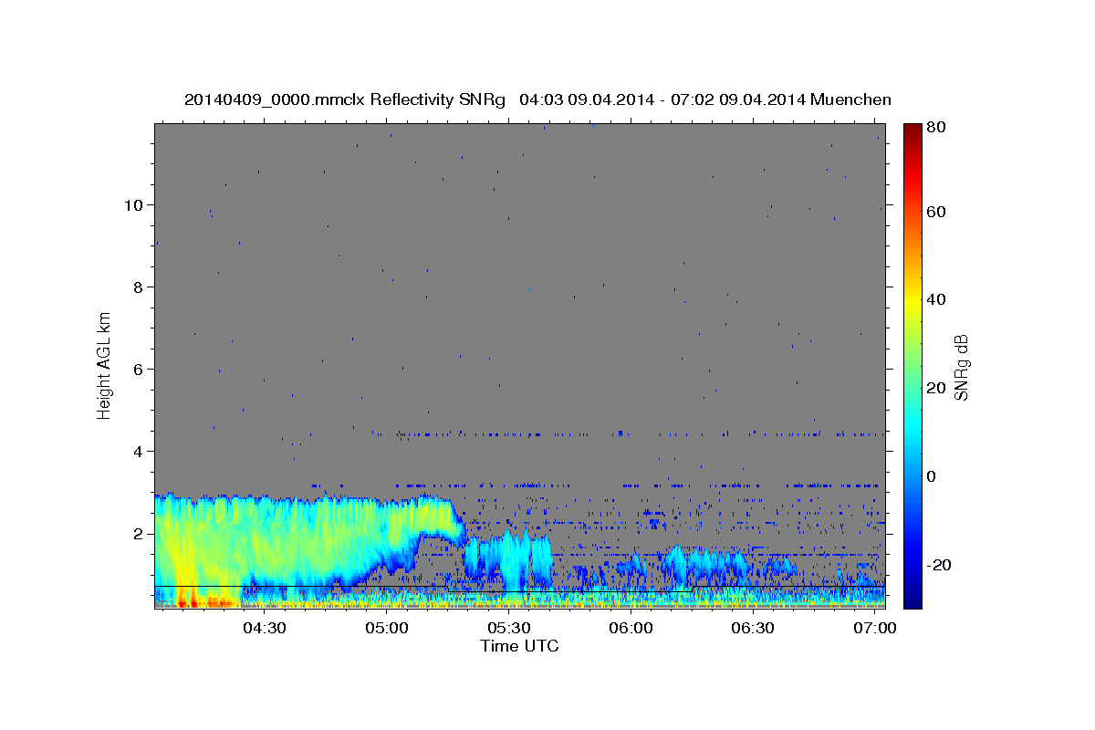Screen dimensions: 1095x730
Task: Select the 05:00 time tick label
Action: point(387,628)
